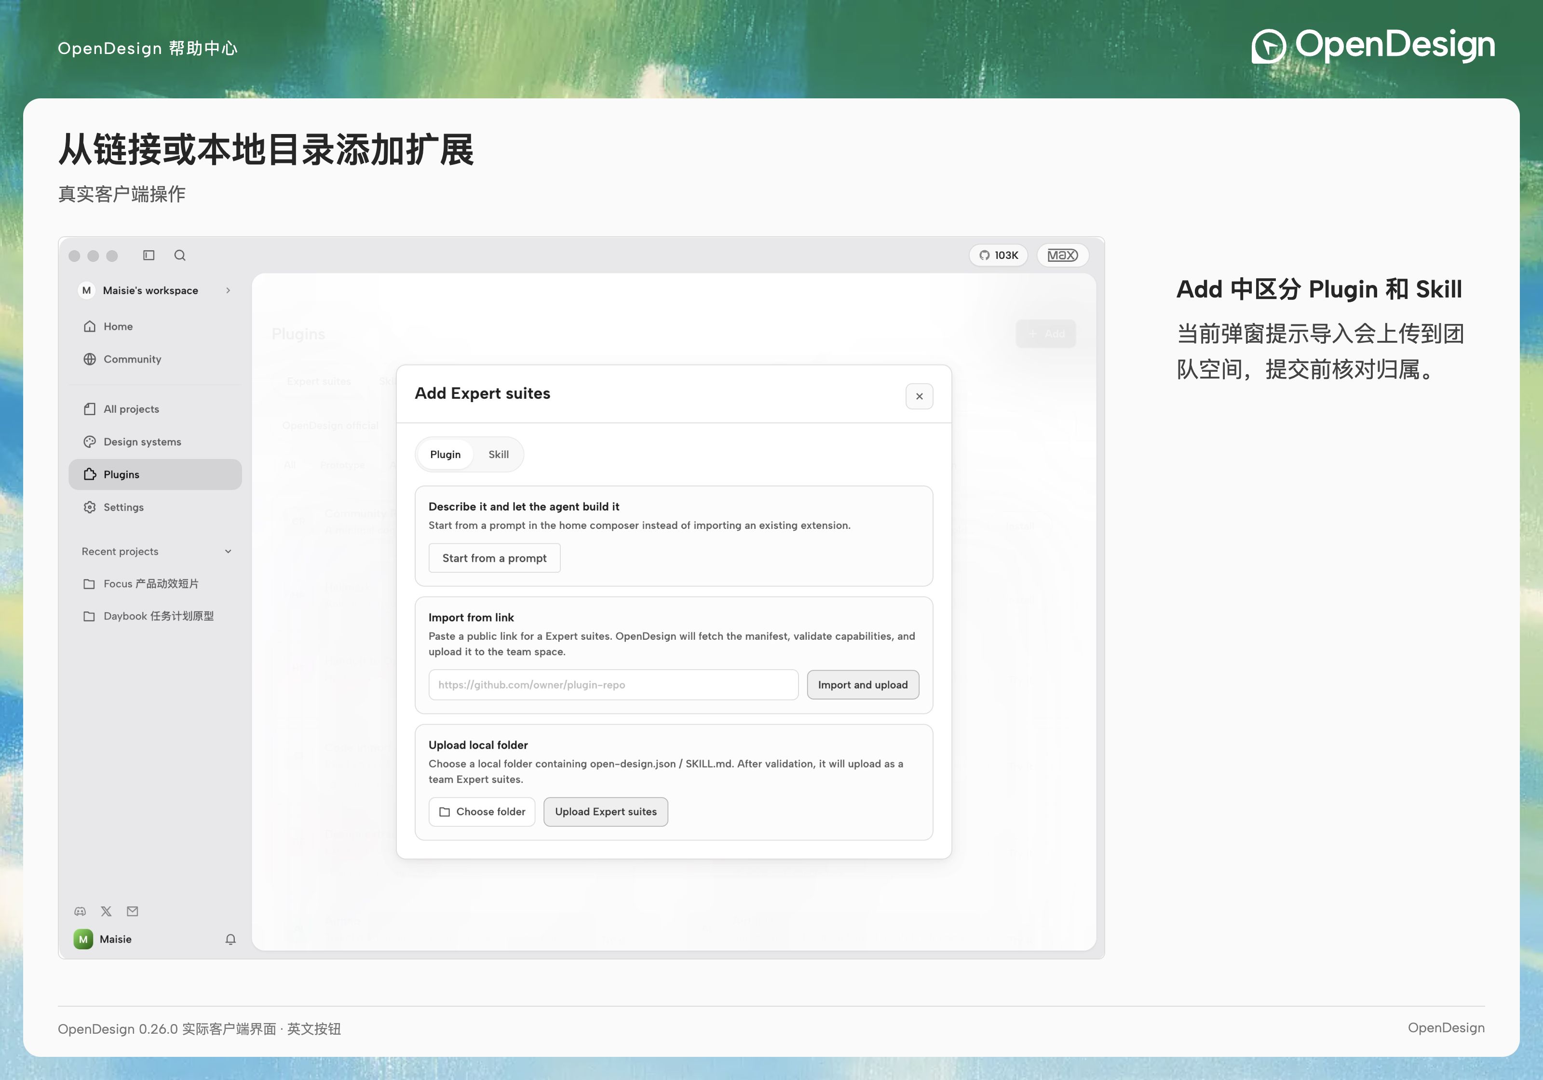The height and width of the screenshot is (1080, 1543).
Task: Select the Plugin segment tab
Action: pos(446,455)
